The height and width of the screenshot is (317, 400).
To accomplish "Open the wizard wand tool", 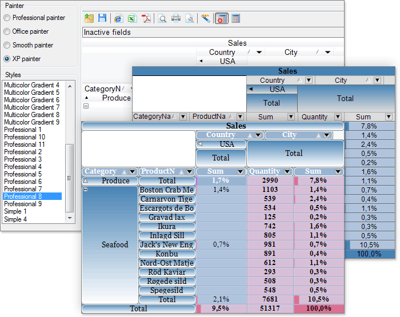I will (x=205, y=18).
